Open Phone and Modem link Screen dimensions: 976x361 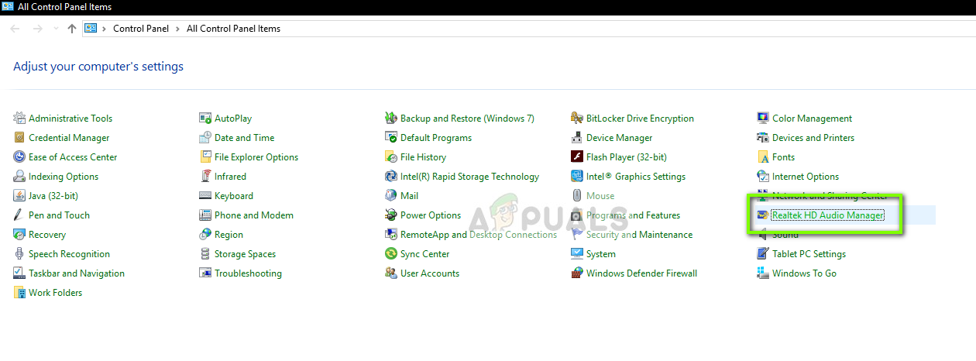click(x=254, y=215)
